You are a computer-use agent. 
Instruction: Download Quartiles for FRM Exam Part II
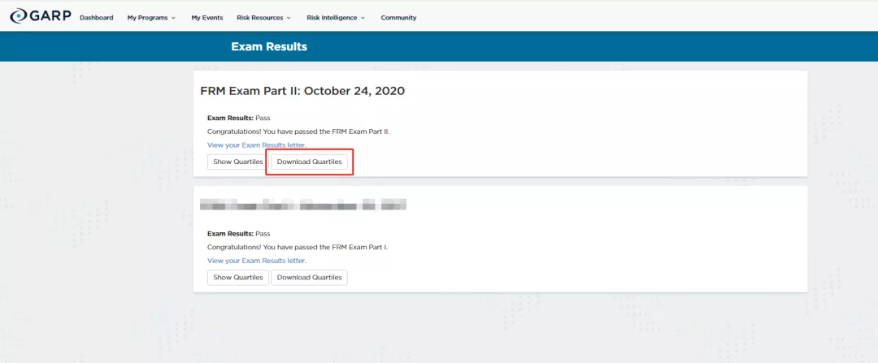point(309,162)
